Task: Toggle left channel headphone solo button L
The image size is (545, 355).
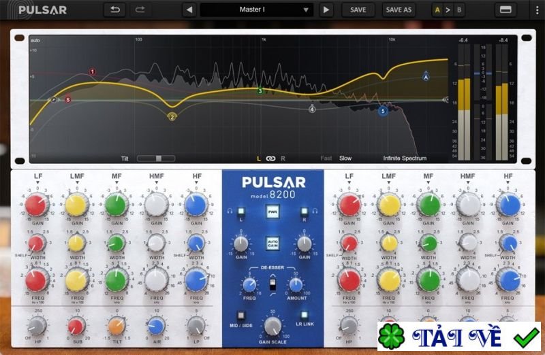Action: pos(241,212)
